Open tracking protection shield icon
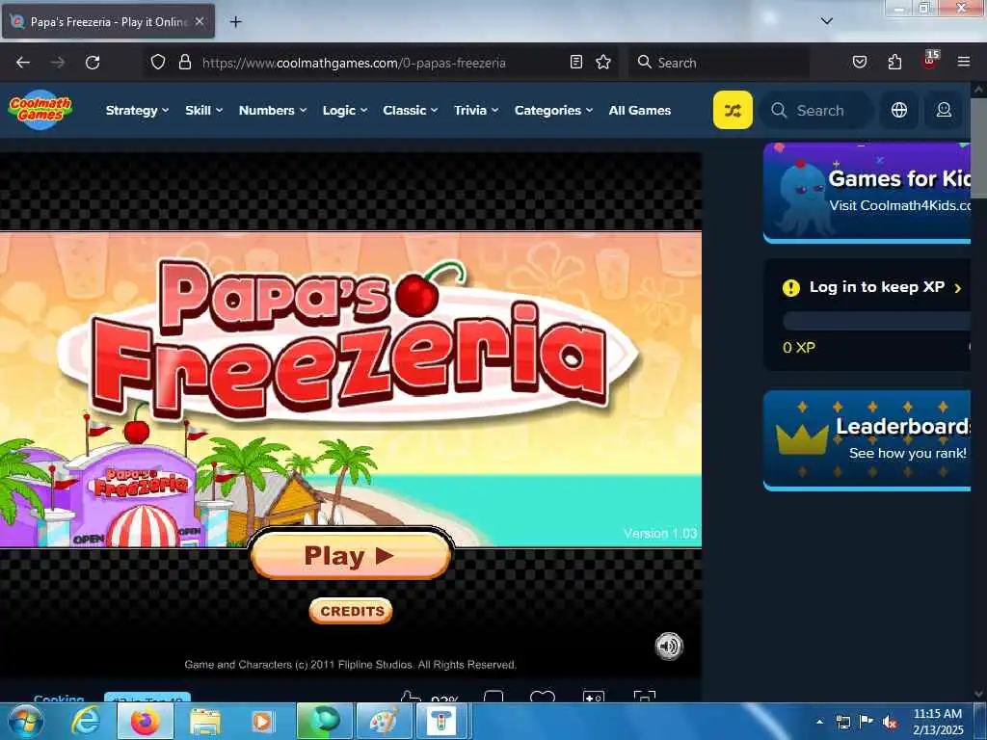The height and width of the screenshot is (740, 987). pos(158,63)
